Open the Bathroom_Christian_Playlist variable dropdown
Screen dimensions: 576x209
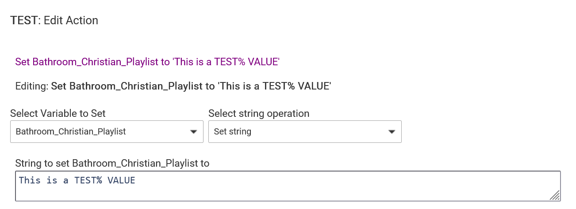pyautogui.click(x=106, y=132)
